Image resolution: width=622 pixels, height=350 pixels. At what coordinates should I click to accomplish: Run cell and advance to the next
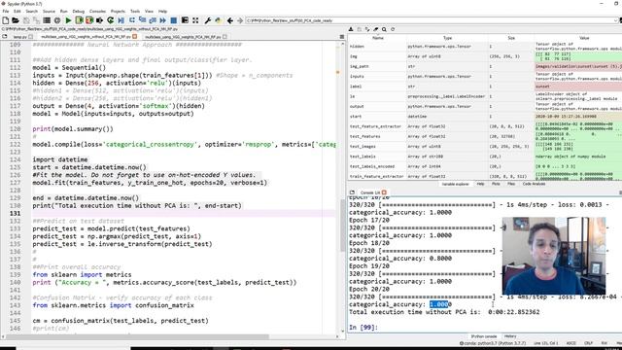pyautogui.click(x=89, y=20)
